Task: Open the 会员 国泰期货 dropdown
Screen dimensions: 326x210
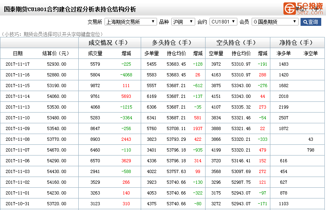Action: 275,22
